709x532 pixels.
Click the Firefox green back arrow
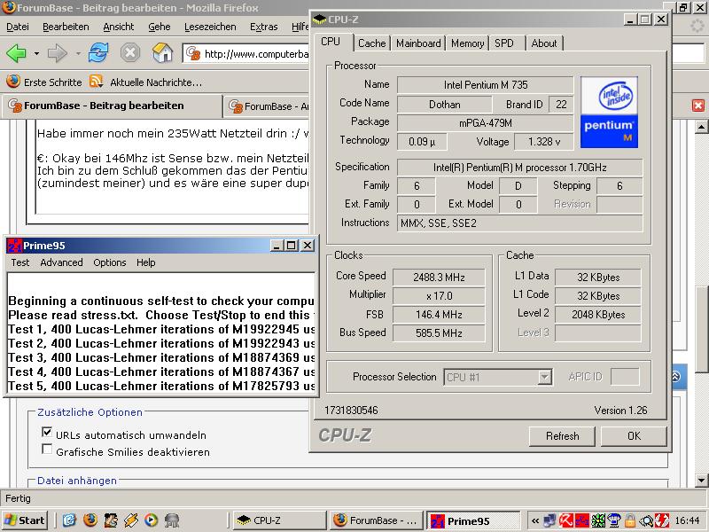point(16,53)
